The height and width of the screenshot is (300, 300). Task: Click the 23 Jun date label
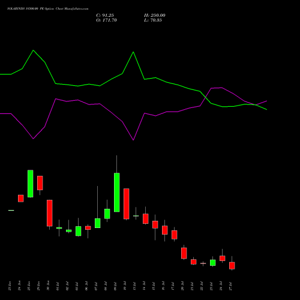tap(10, 286)
